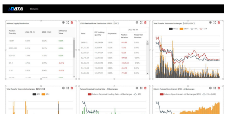Delete the Total Transfer Volume [USDT/USDC] chart
The height and width of the screenshot is (120, 229).
click(x=219, y=22)
